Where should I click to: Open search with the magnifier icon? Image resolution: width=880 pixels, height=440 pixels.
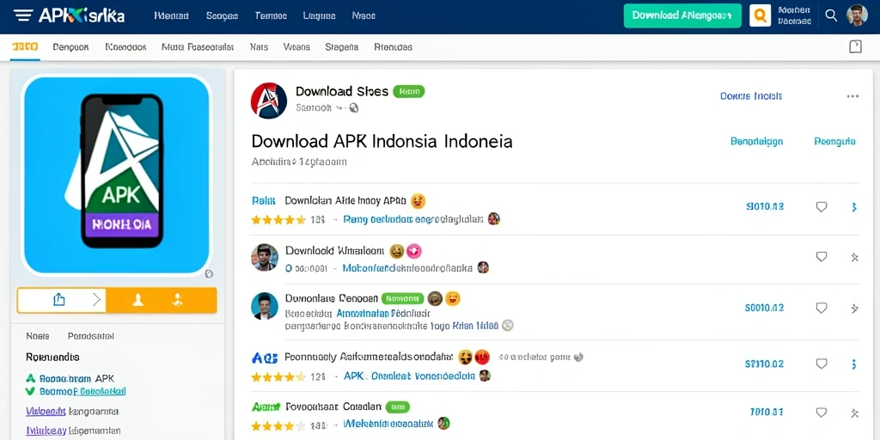pos(831,15)
